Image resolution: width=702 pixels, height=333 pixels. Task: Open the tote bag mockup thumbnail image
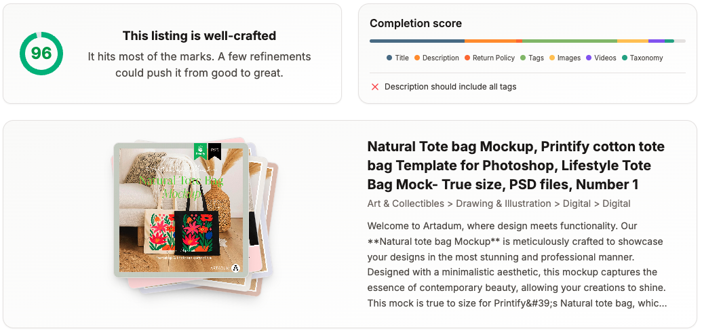[x=180, y=210]
